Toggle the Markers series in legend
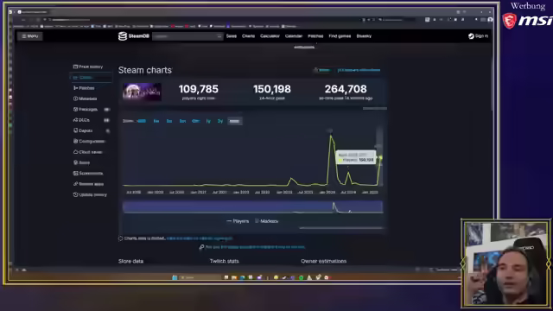The image size is (553, 311). click(266, 221)
